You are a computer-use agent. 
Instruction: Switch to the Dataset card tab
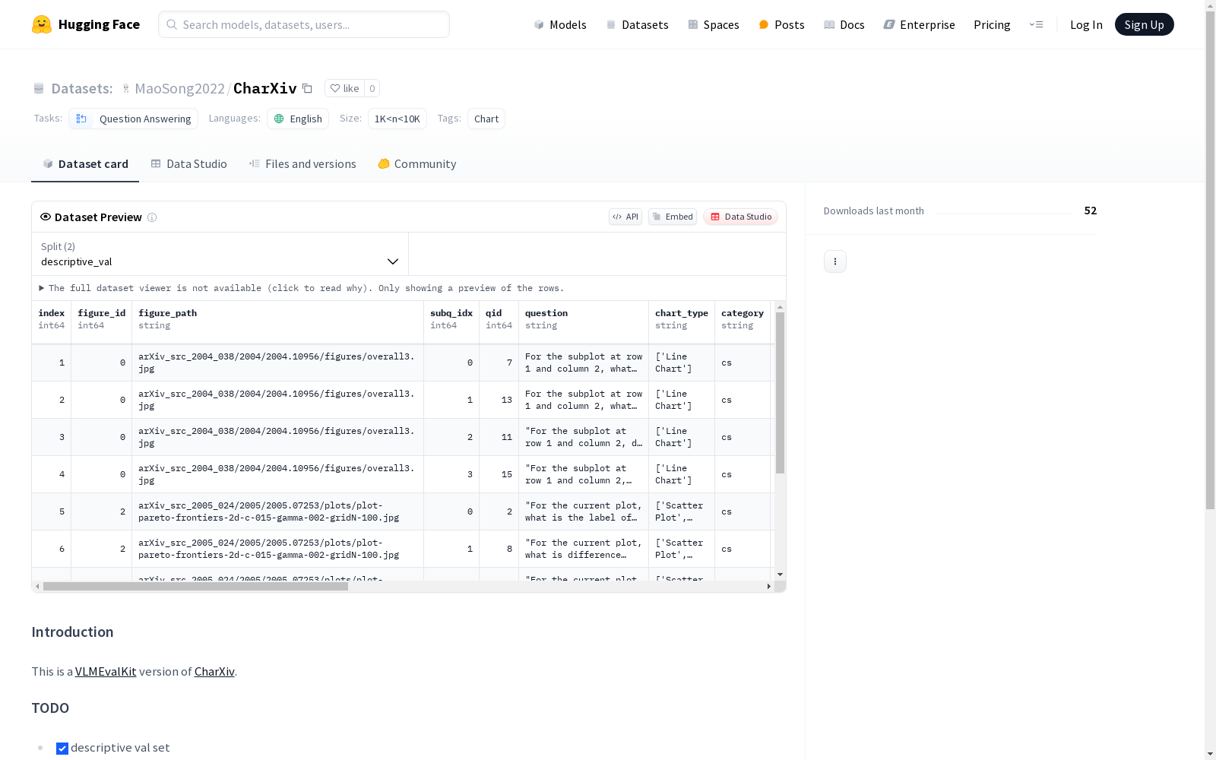(x=85, y=164)
